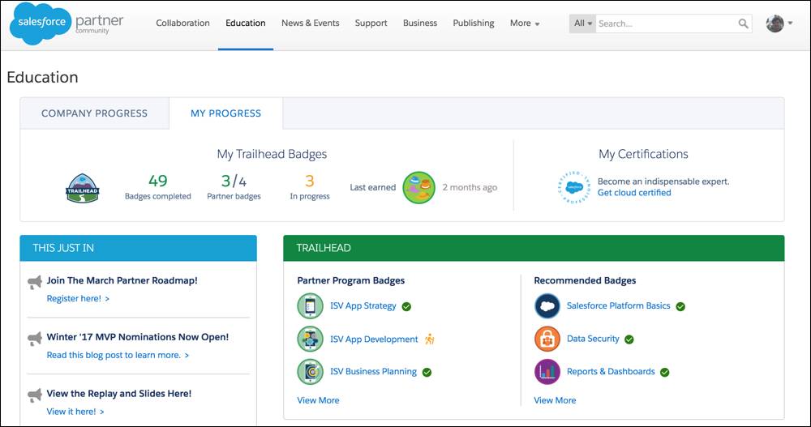Click the ISV Business Planning badge icon
This screenshot has height=427, width=811.
(311, 372)
